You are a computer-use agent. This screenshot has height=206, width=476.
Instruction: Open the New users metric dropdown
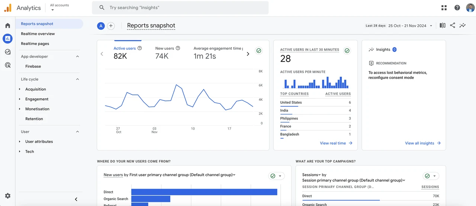[x=113, y=175]
